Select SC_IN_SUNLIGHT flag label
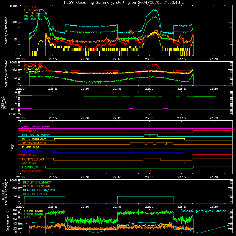This screenshot has width=236, height=236. coord(34,139)
